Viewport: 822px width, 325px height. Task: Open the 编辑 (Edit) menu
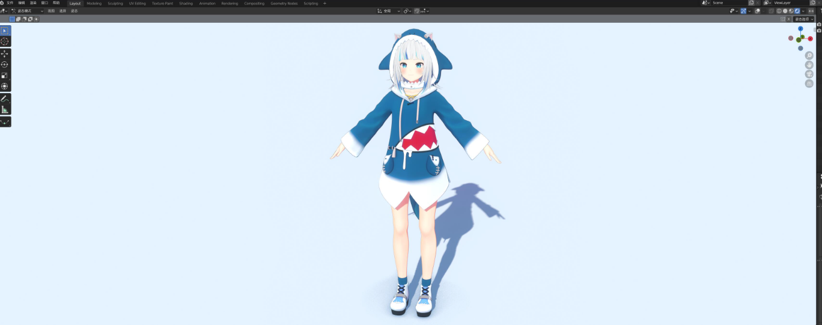click(x=22, y=3)
